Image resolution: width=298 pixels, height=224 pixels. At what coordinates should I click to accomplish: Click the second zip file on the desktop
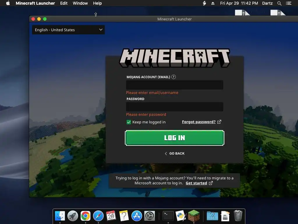(278, 12)
